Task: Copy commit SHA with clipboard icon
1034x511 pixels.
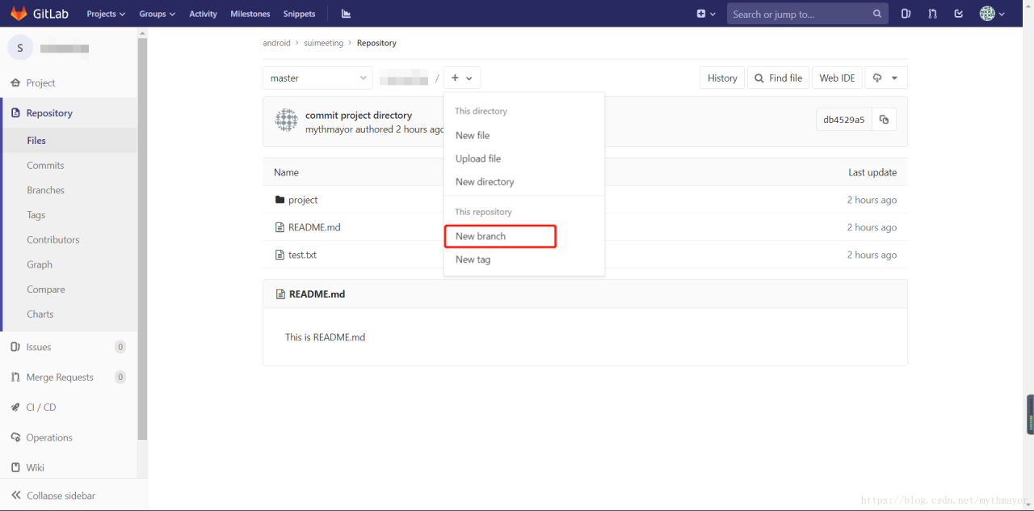Action: (x=884, y=120)
